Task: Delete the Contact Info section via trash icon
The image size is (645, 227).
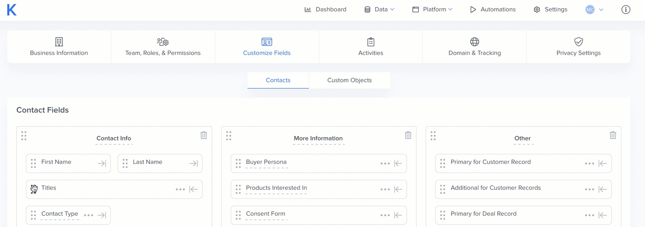Action: [203, 135]
